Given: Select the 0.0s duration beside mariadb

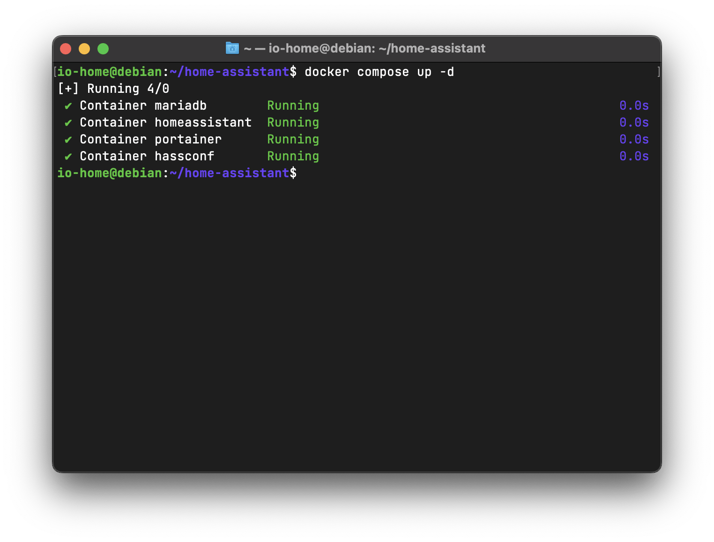Looking at the screenshot, I should [x=634, y=105].
